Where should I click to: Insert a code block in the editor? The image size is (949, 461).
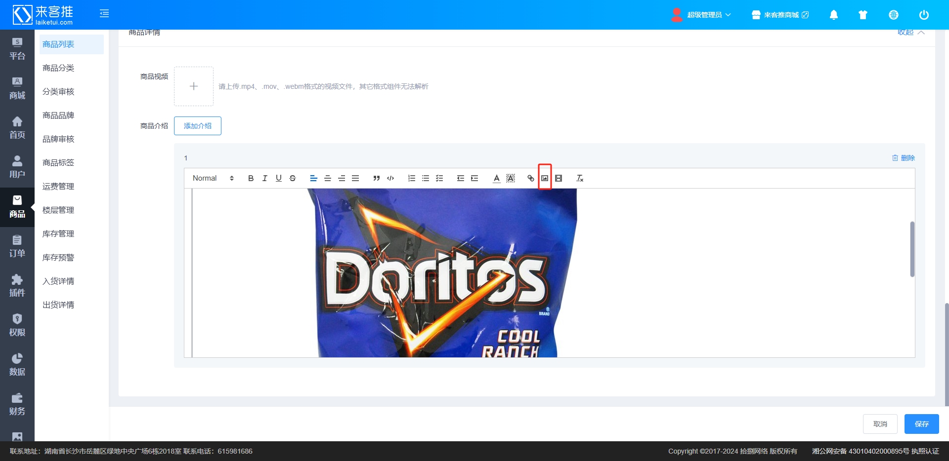click(x=390, y=178)
